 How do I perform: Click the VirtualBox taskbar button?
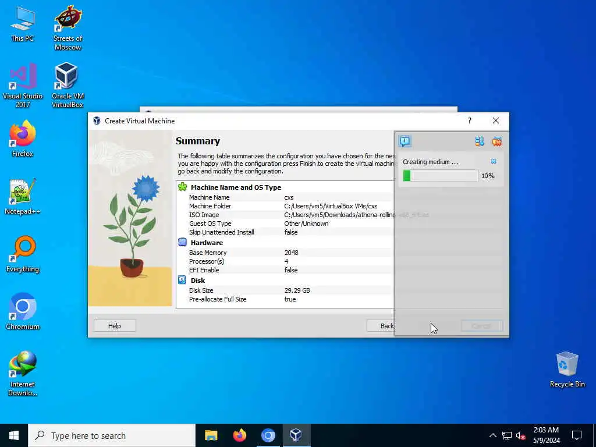point(296,435)
